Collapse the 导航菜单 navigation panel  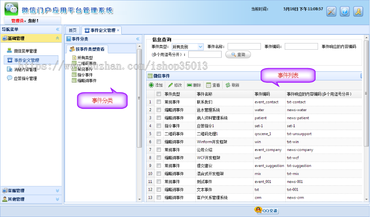pos(58,30)
